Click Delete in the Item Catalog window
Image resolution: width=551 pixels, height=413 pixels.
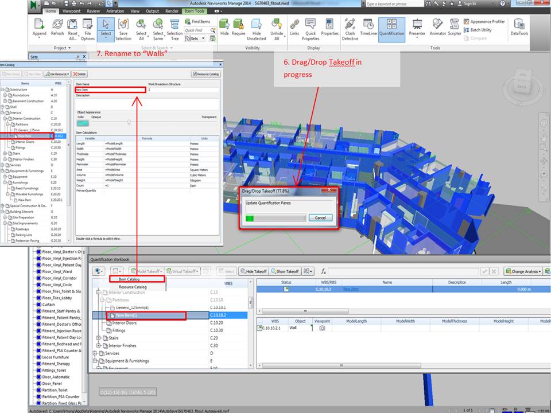pyautogui.click(x=80, y=74)
